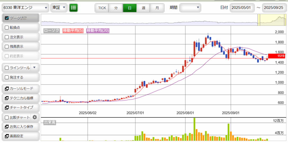The height and width of the screenshot is (143, 288).
Task: Open the 東証 market dropdown
Action: click(59, 8)
